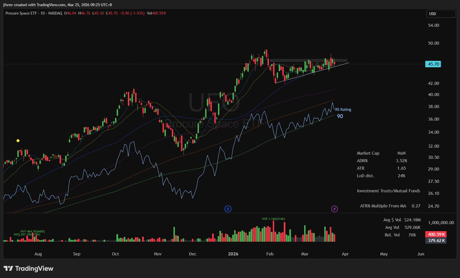The image size is (460, 278).
Task: Click the blue dividend 'D' marker
Action: [228, 209]
